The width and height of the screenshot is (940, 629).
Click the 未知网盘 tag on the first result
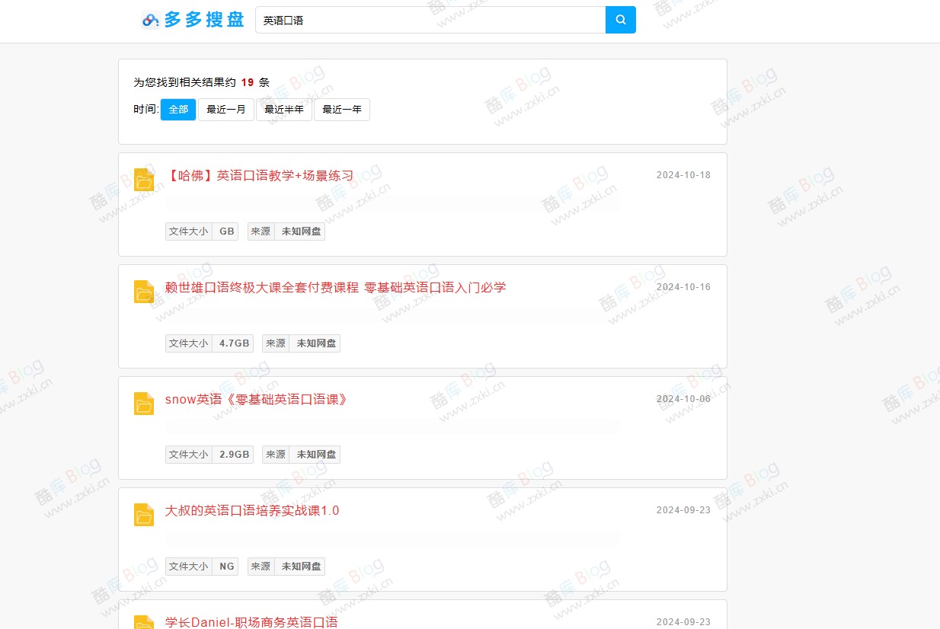[x=300, y=231]
